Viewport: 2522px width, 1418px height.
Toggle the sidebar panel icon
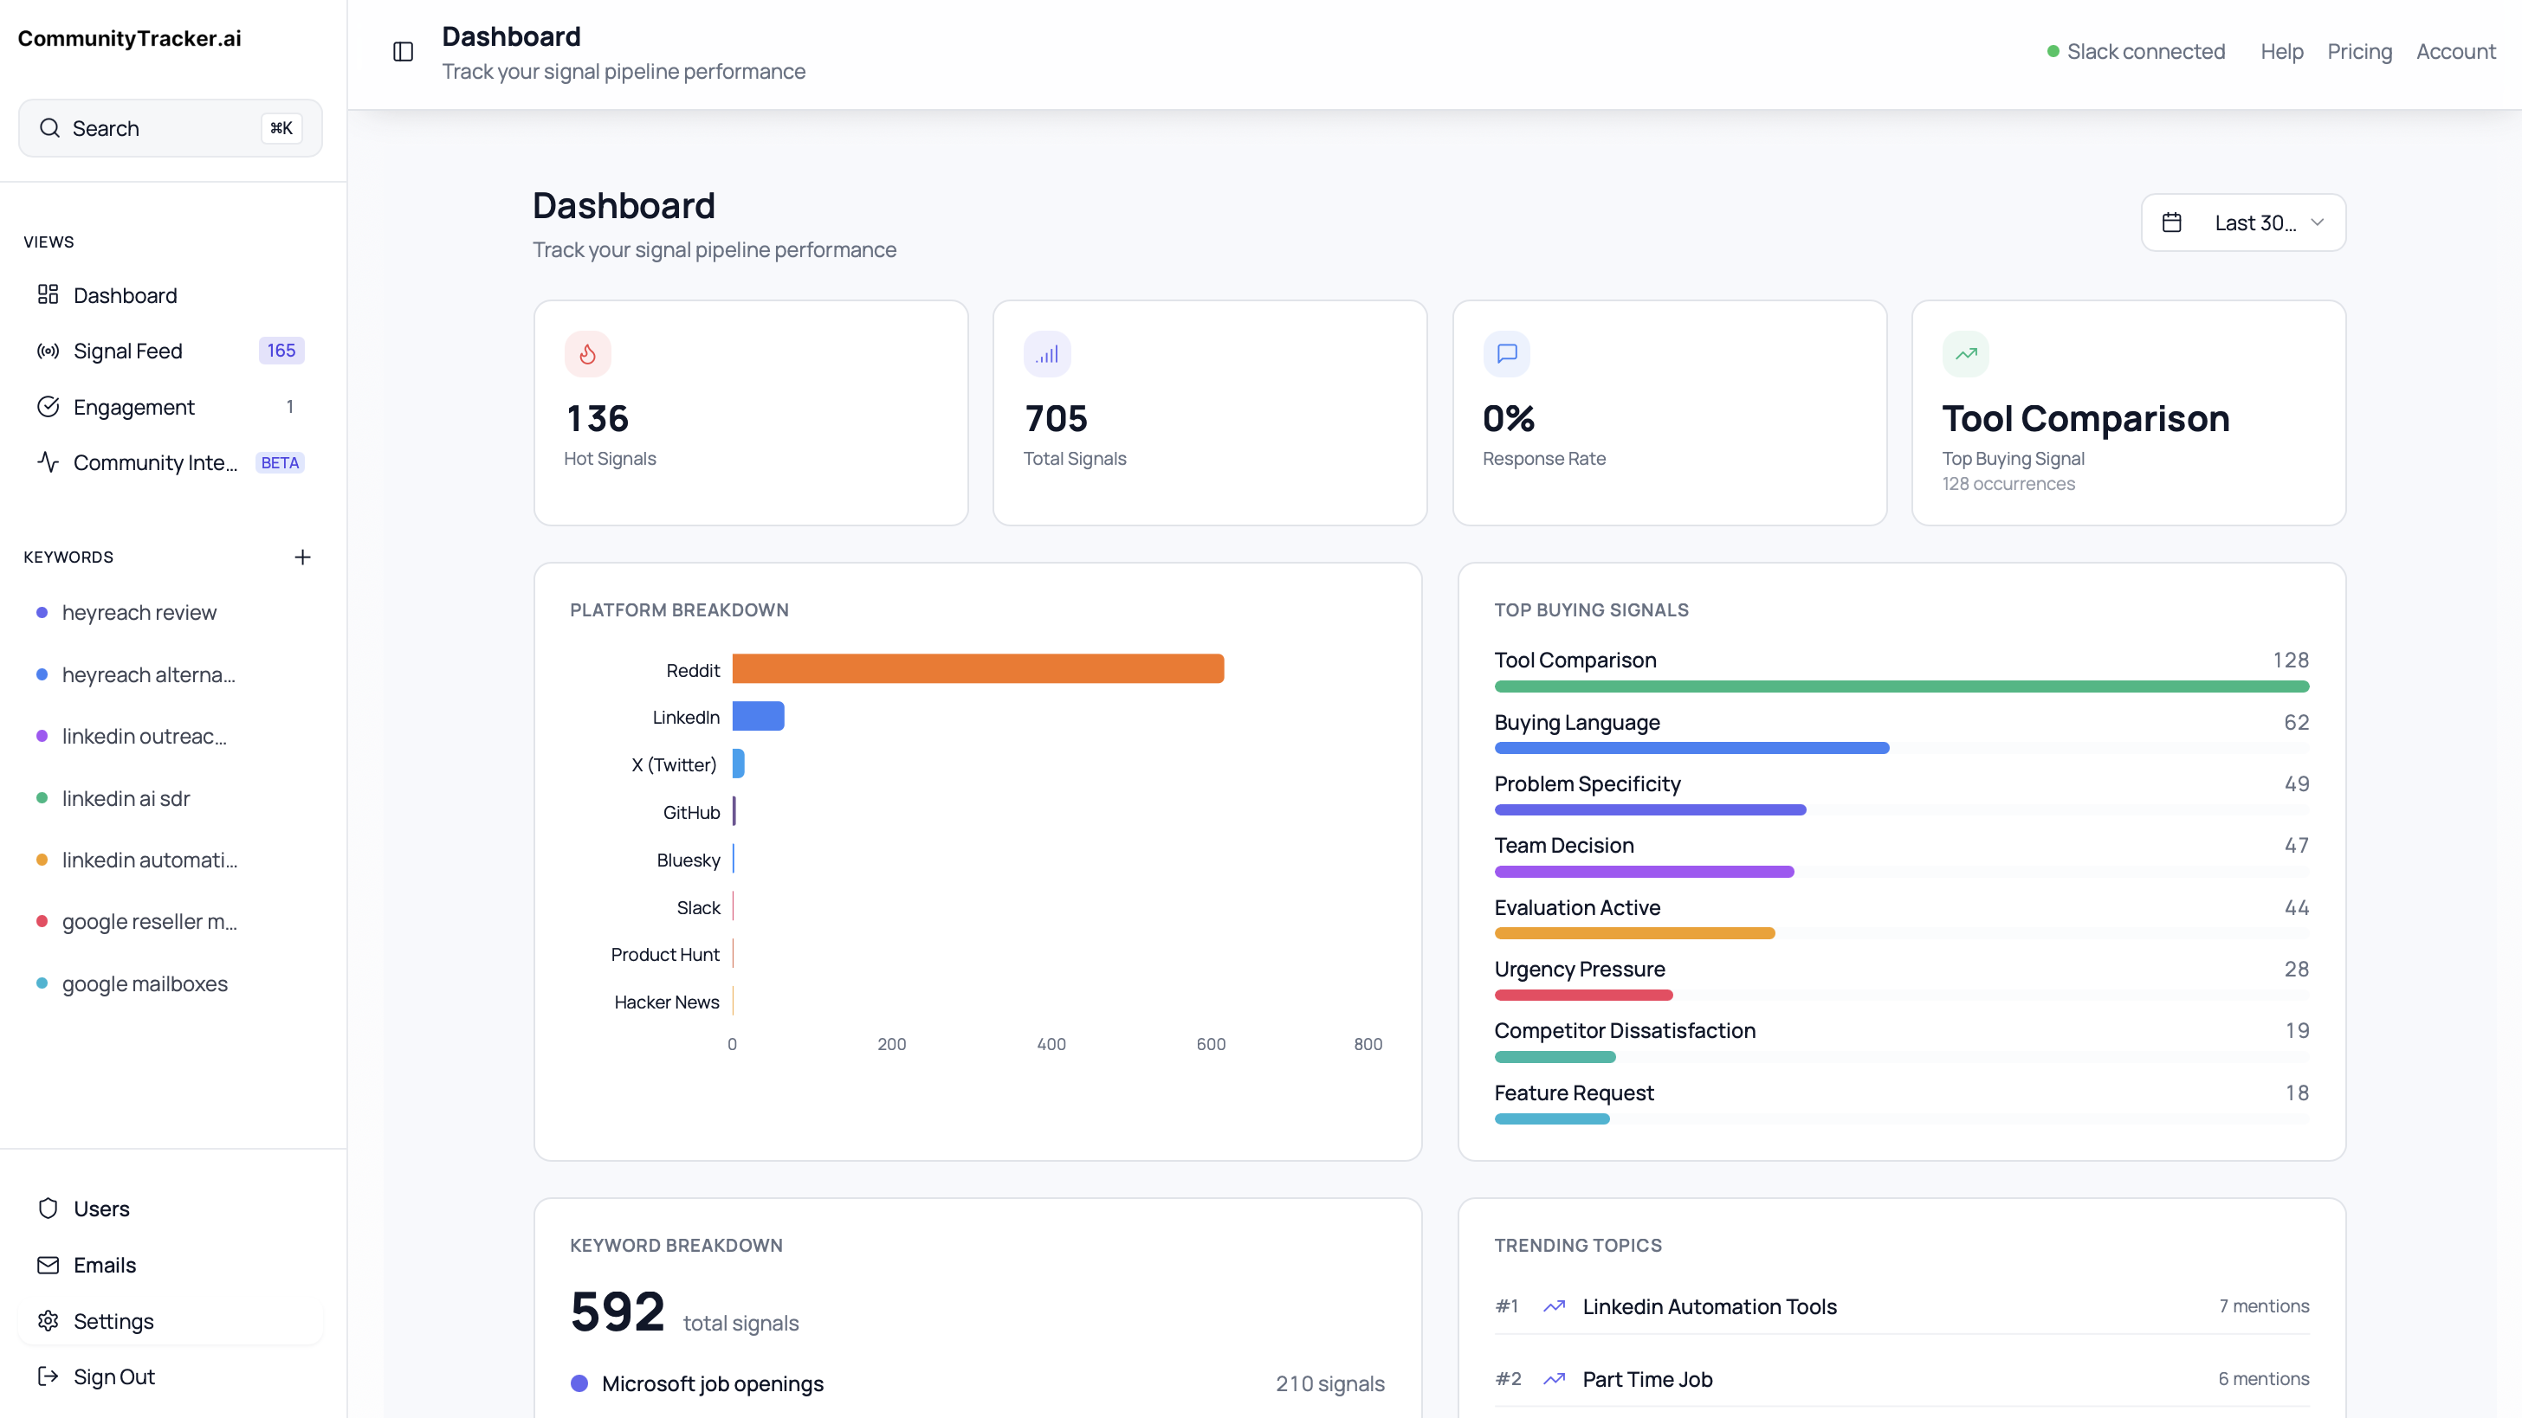[x=403, y=52]
